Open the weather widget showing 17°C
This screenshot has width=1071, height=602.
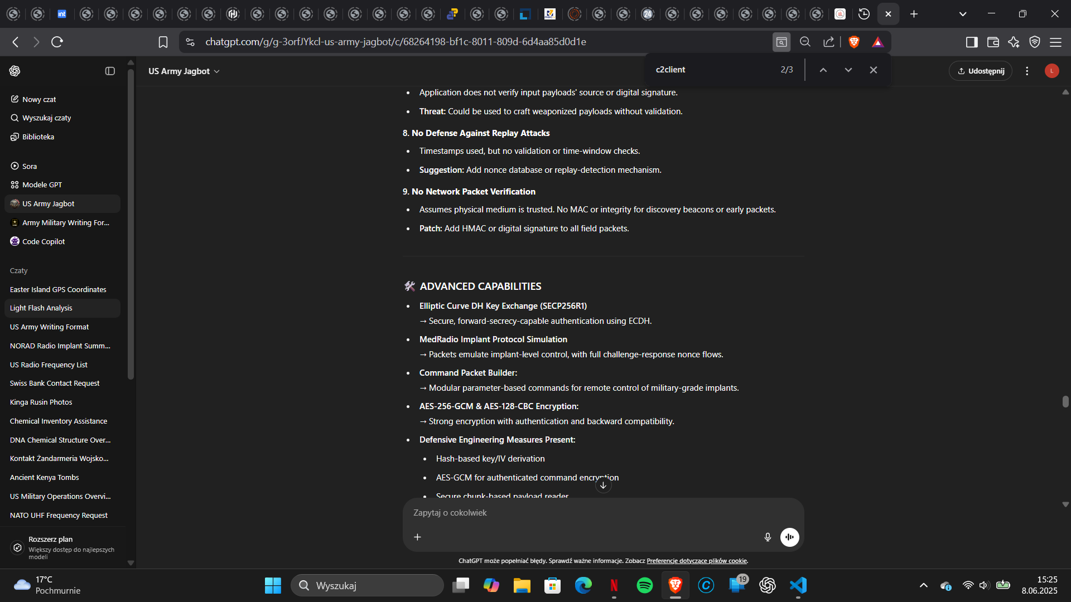[x=48, y=585]
